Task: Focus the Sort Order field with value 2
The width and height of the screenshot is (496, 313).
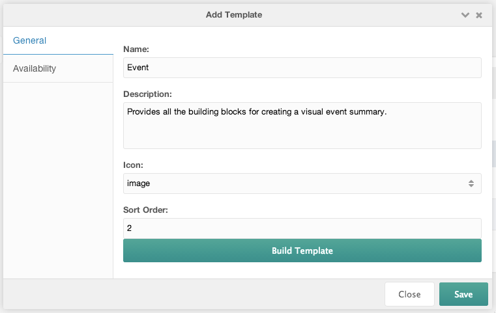Action: click(x=302, y=228)
